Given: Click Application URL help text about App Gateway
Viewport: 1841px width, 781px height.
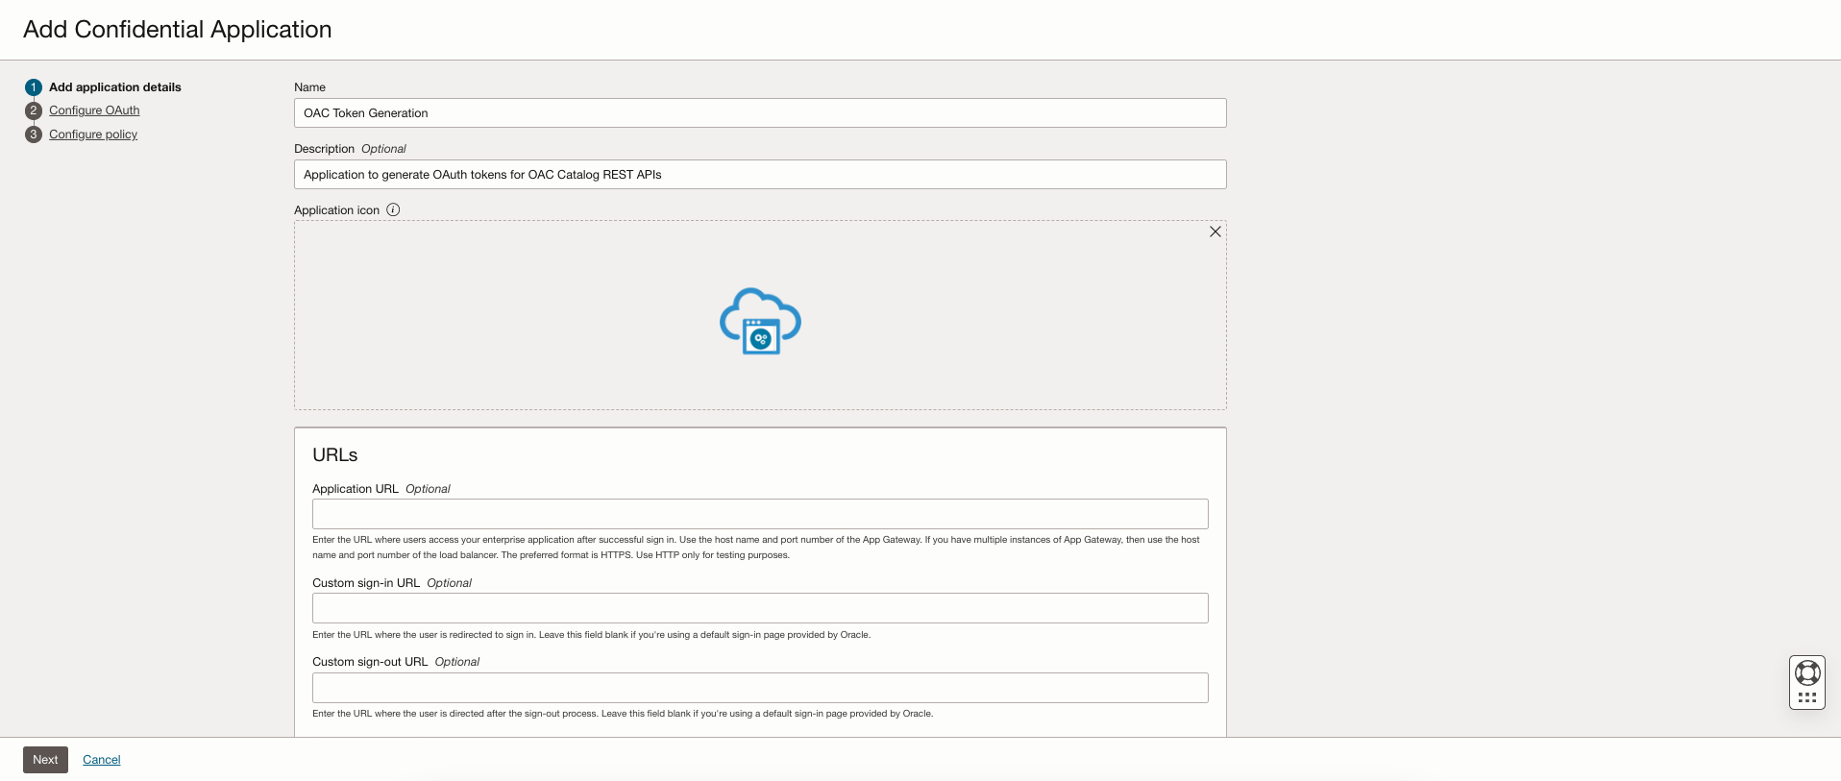Looking at the screenshot, I should click(x=756, y=548).
